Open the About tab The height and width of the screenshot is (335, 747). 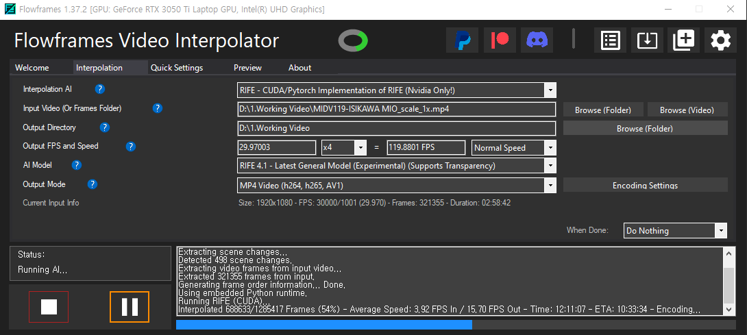299,68
